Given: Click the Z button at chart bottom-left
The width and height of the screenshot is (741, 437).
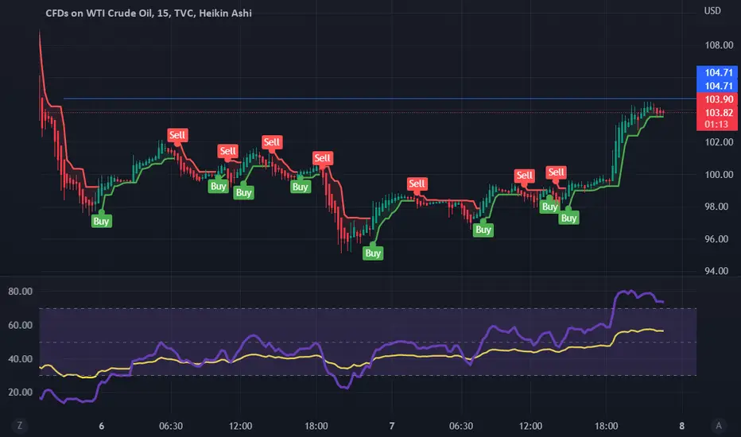Looking at the screenshot, I should point(19,425).
